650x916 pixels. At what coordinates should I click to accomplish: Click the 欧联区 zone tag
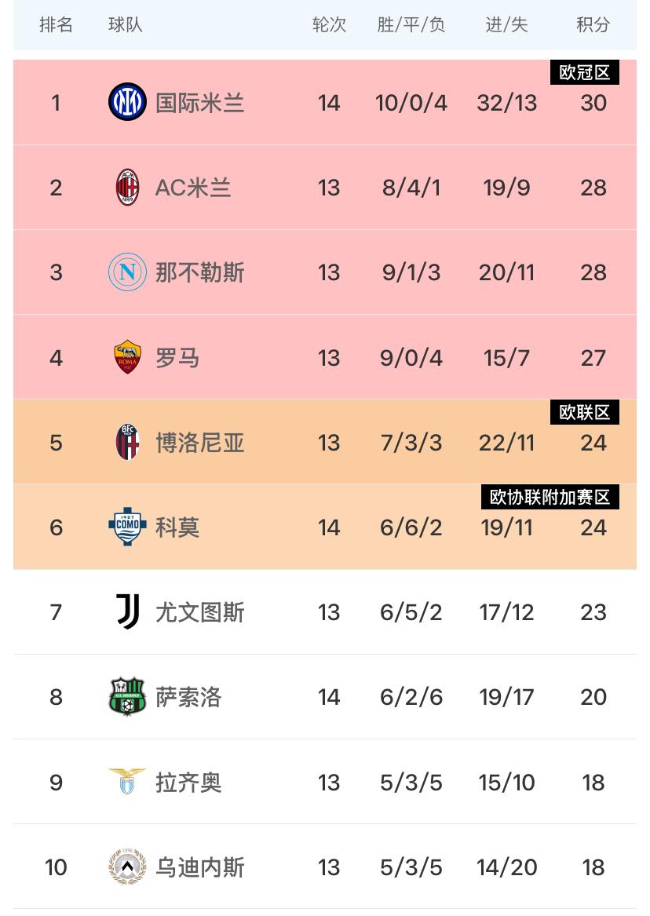pos(585,412)
